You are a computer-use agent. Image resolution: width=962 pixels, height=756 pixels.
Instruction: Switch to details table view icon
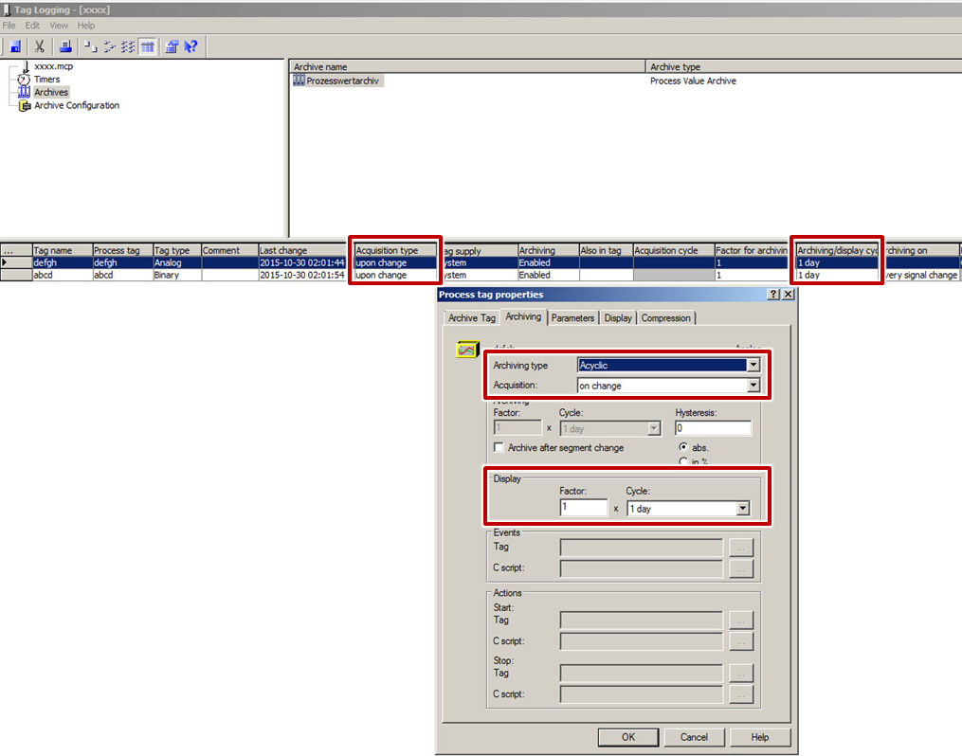tap(147, 46)
